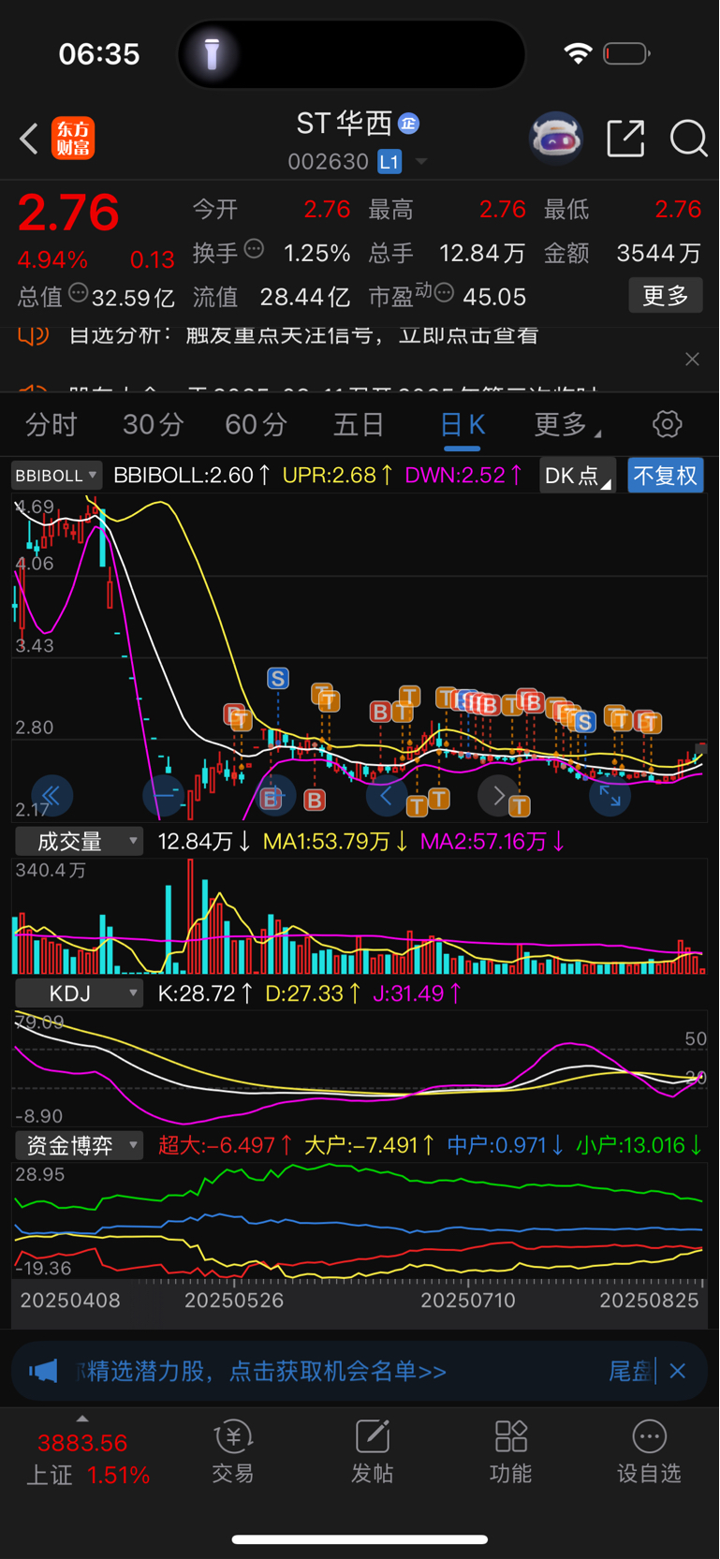Open the 自选分析 notice text

click(x=303, y=334)
